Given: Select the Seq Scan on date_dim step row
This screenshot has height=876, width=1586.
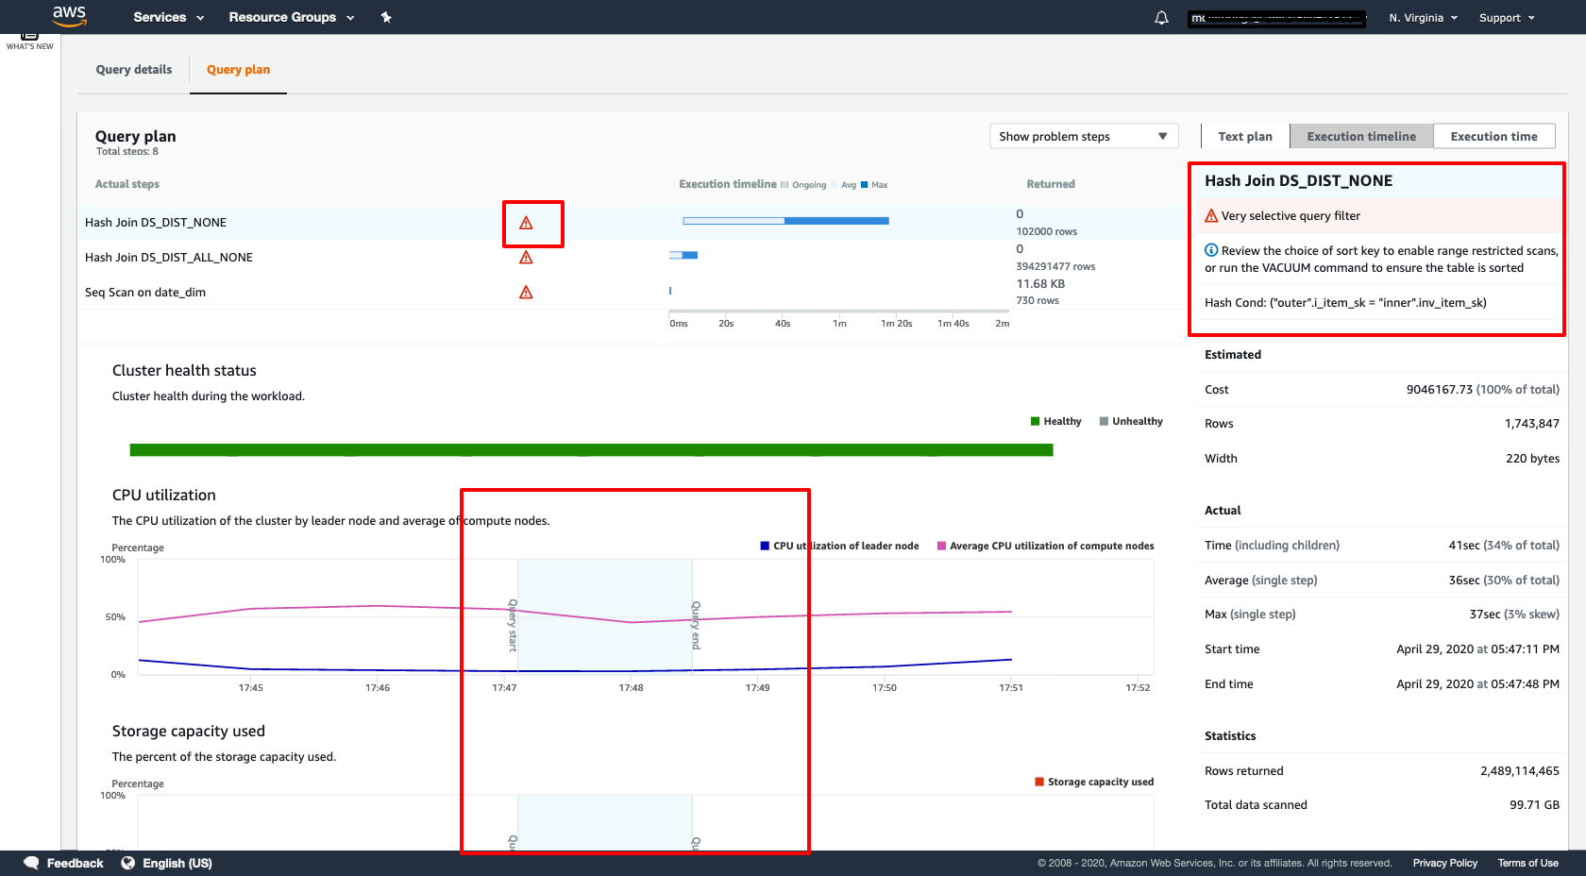Looking at the screenshot, I should tap(145, 293).
